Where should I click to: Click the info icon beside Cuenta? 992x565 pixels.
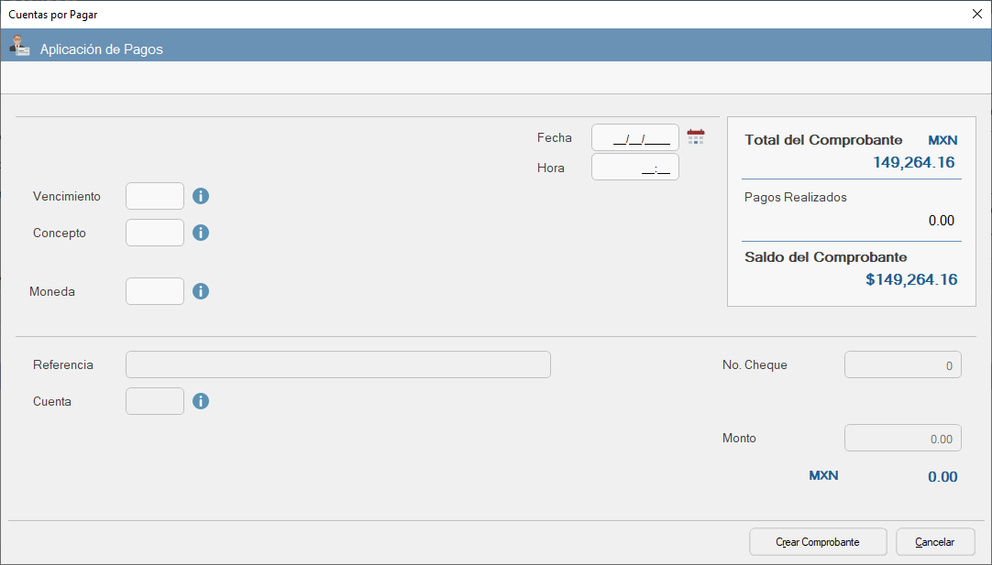point(201,401)
